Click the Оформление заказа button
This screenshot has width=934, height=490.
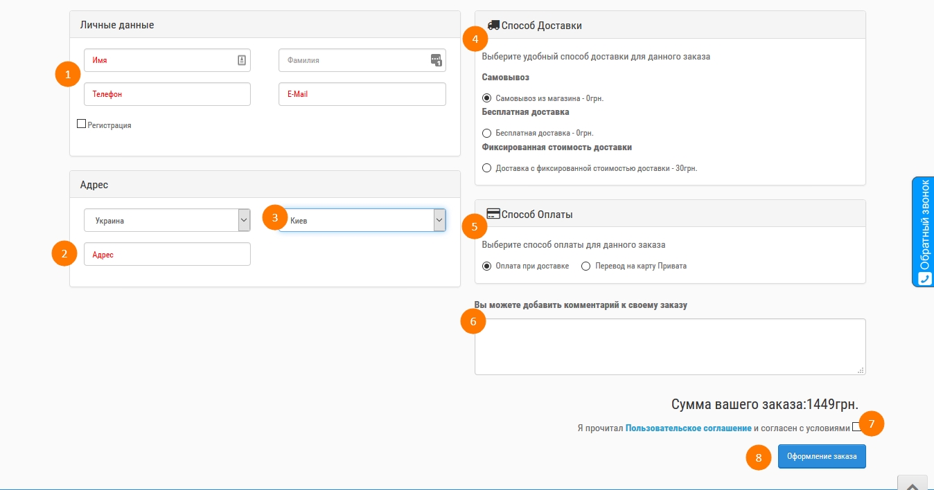click(822, 457)
